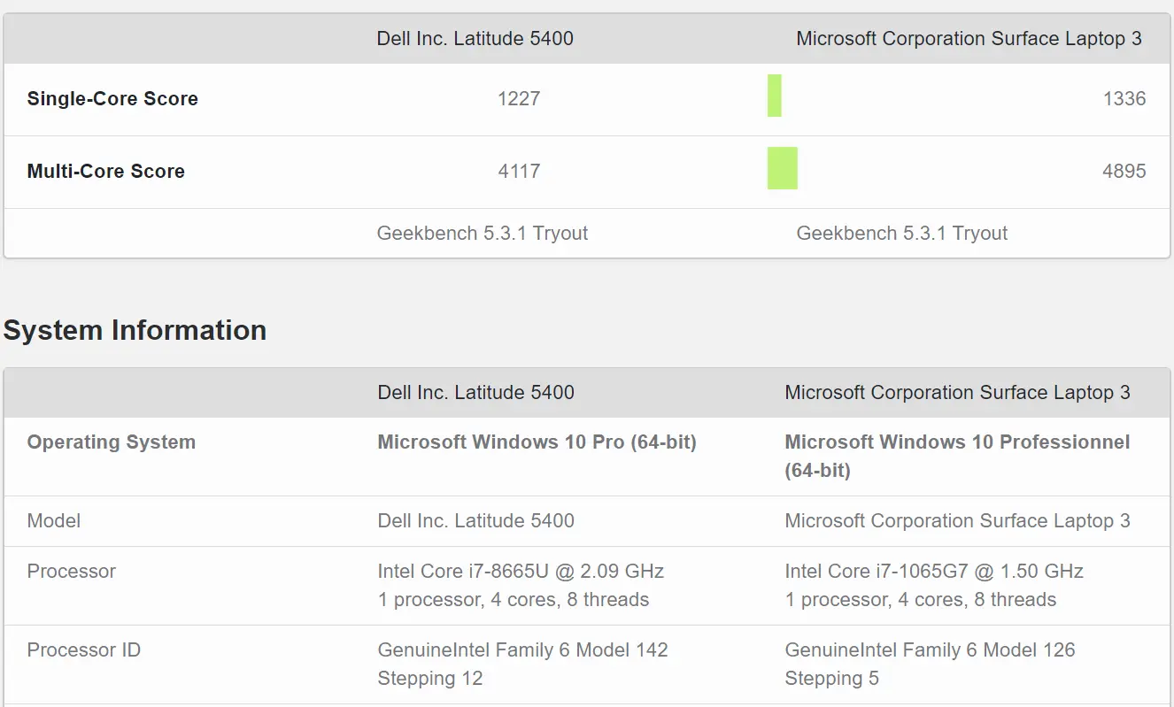Click the Processor ID row label
1174x707 pixels.
[x=84, y=649]
